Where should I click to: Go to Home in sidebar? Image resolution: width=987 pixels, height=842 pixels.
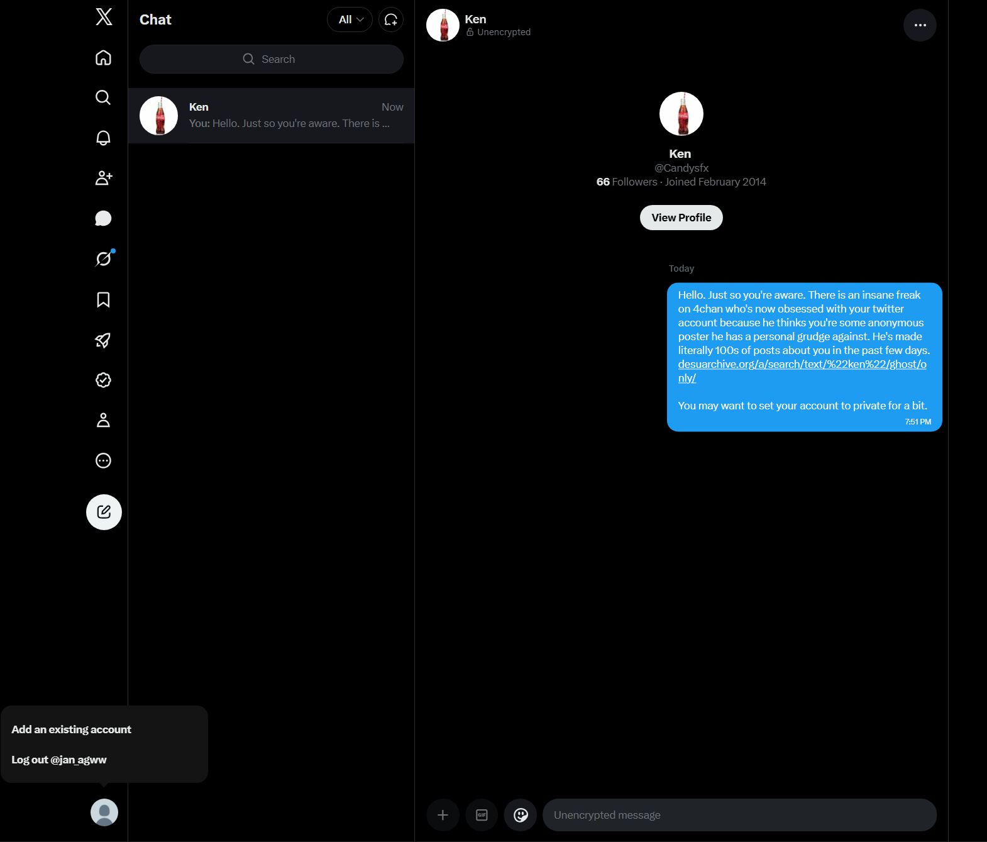[103, 58]
